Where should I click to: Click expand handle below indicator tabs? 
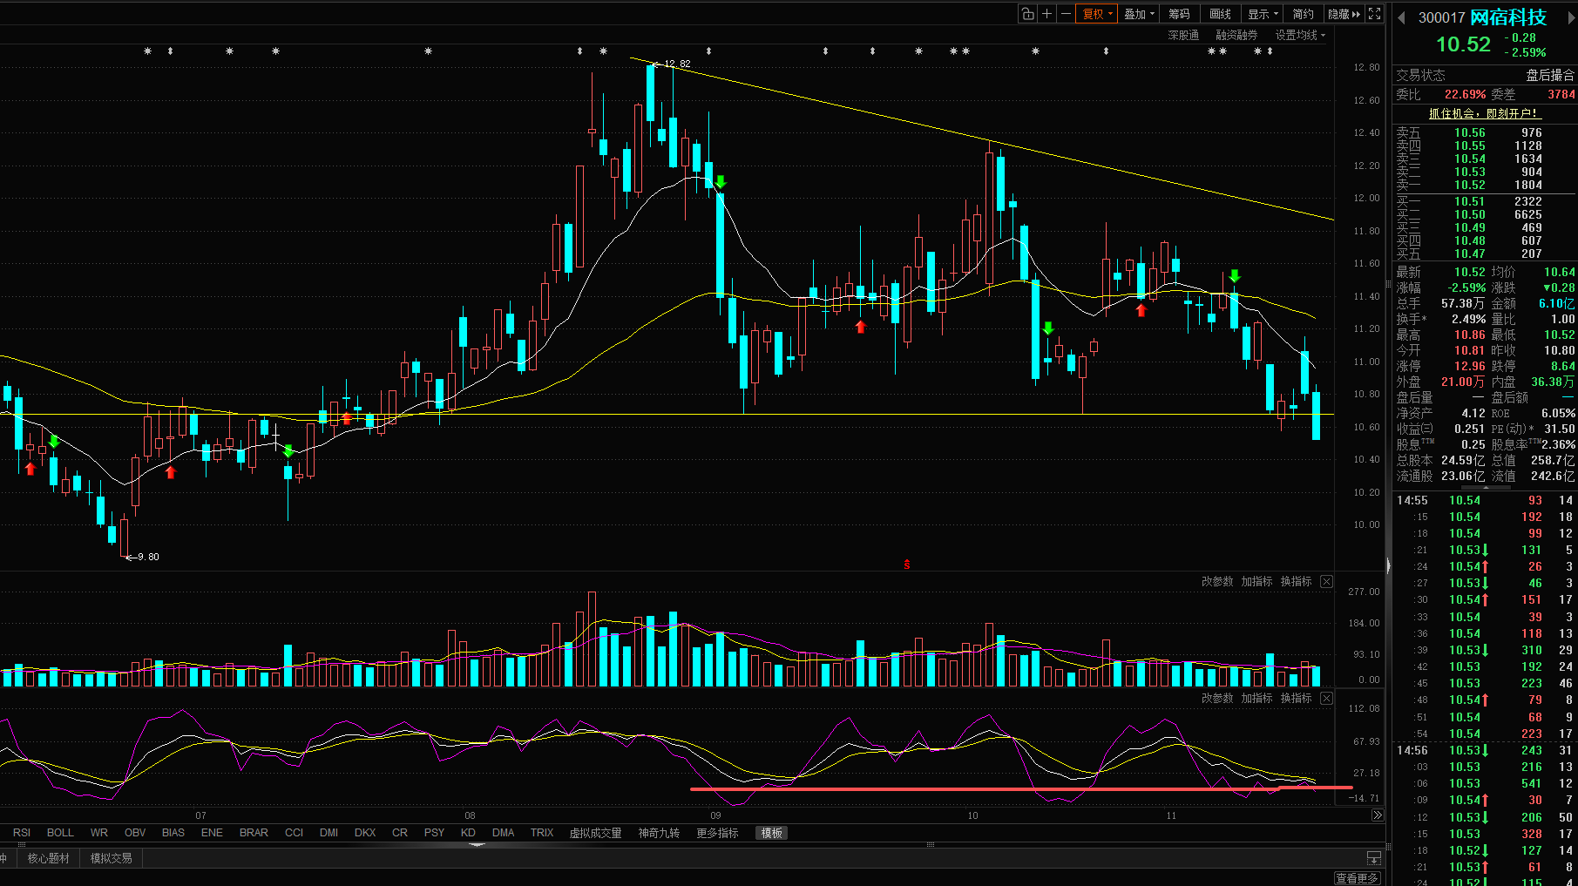pyautogui.click(x=477, y=845)
